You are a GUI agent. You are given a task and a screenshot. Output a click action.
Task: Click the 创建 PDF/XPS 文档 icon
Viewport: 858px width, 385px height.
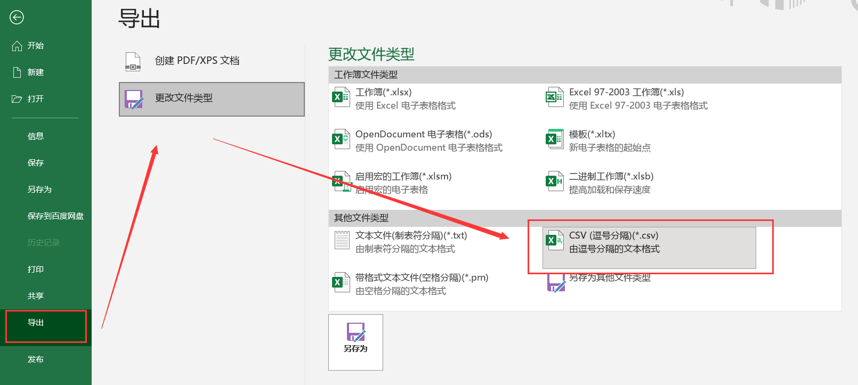[133, 61]
